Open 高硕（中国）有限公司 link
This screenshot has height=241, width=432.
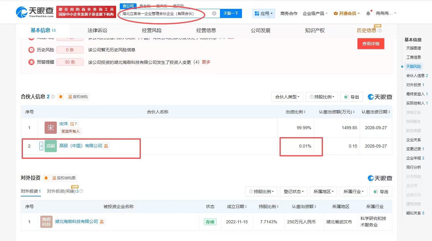81,146
